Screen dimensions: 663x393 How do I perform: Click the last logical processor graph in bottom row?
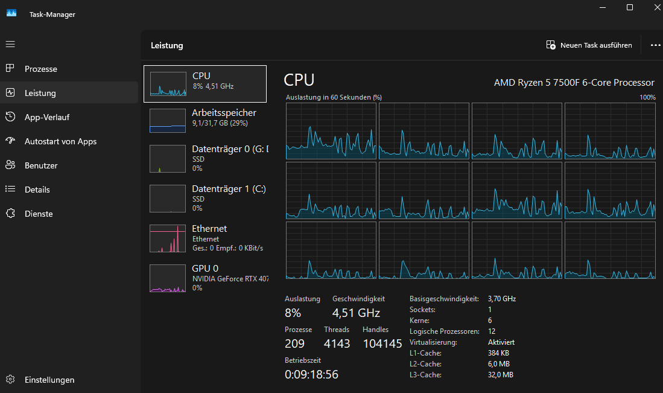[610, 251]
